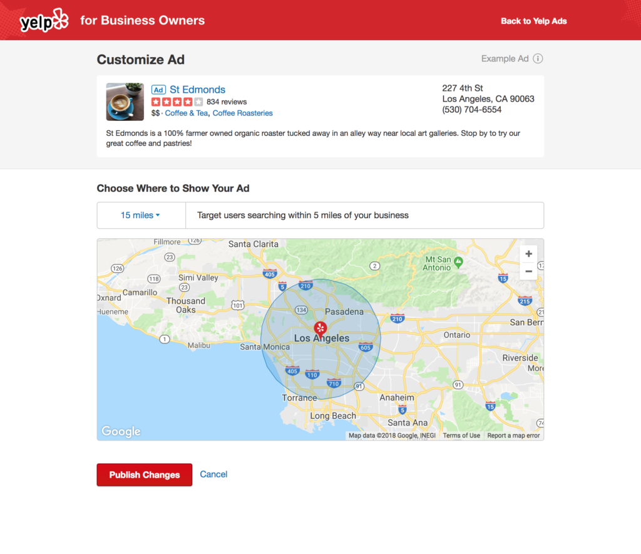The image size is (641, 554).
Task: Select the for Business Owners header
Action: (x=143, y=19)
